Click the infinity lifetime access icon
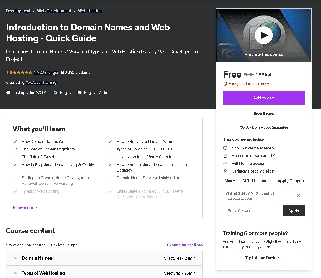The height and width of the screenshot is (278, 321). coord(225,164)
